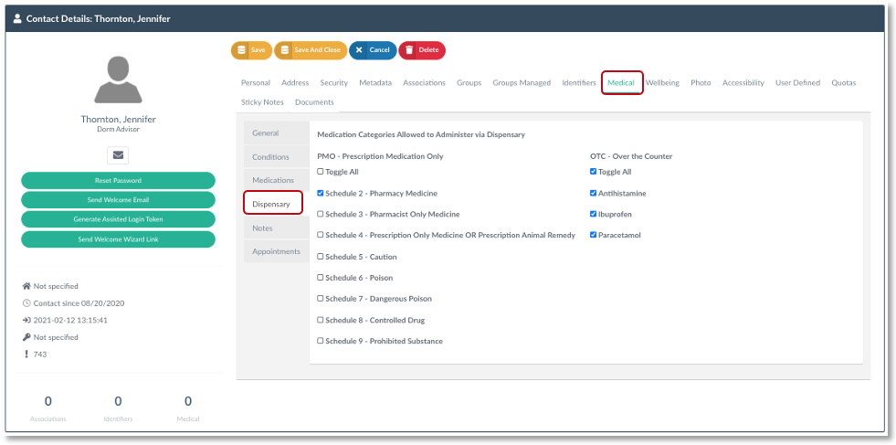Click Generate Assisted Login Token

pos(119,219)
